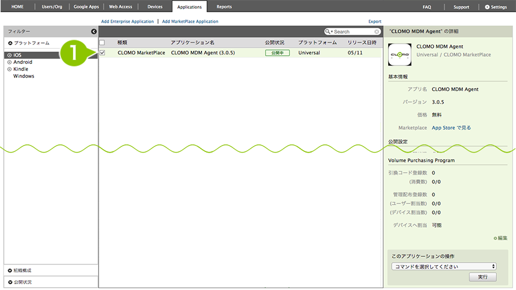This screenshot has width=516, height=290.
Task: Click the 実行 execute button
Action: (x=483, y=277)
